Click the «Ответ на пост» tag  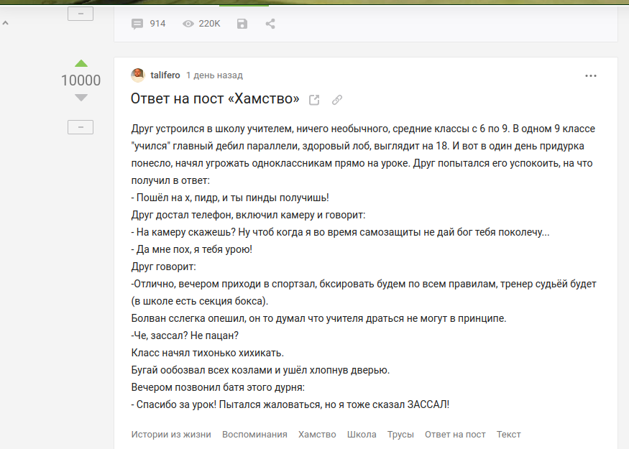tap(455, 435)
